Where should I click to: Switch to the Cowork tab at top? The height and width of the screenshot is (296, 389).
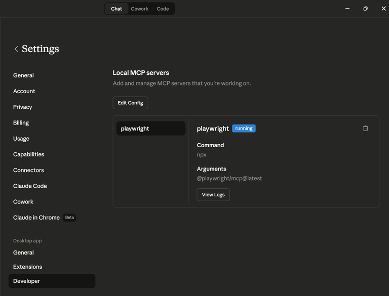139,9
